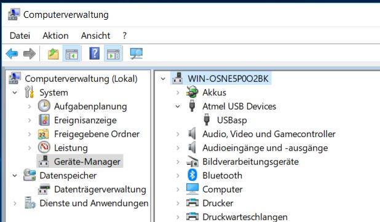Screen dimensions: 380x222
Task: Expand the Leistung node
Action: (x=30, y=148)
